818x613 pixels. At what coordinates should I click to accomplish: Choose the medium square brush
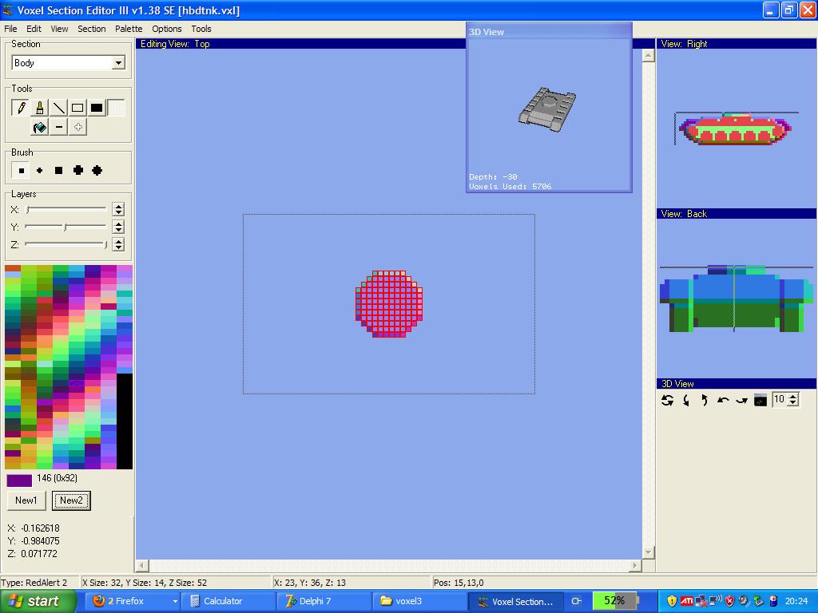tap(59, 171)
